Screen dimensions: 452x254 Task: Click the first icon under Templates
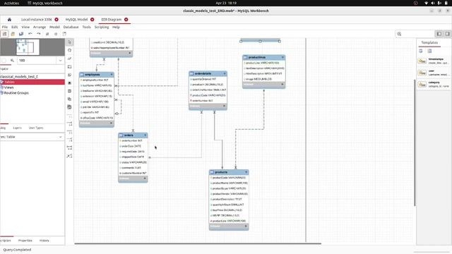(x=421, y=51)
